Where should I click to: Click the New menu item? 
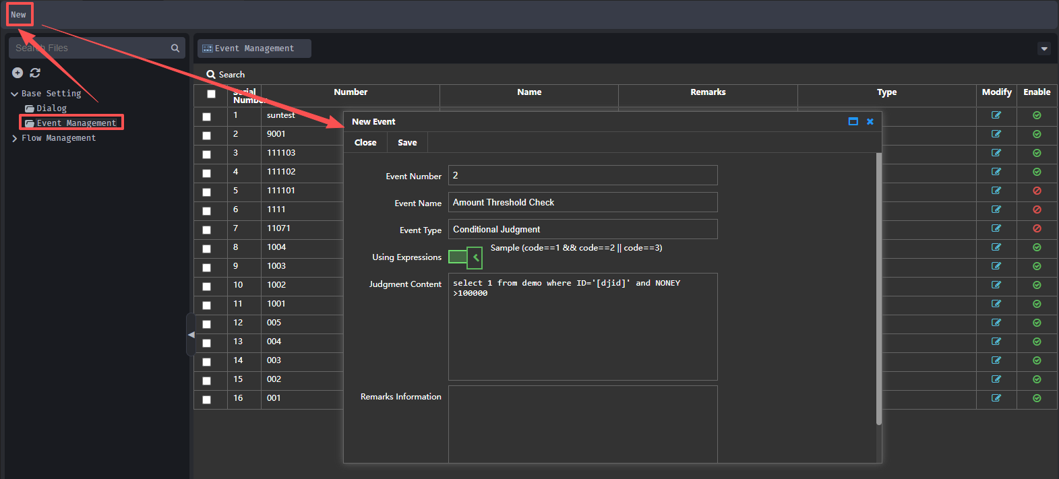(19, 15)
